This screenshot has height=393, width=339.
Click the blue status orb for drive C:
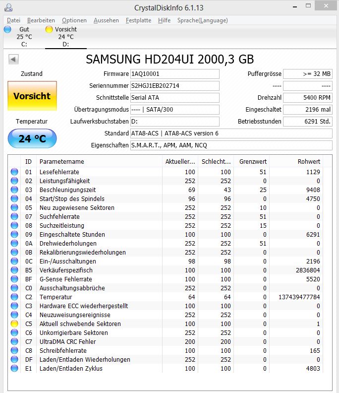[7, 29]
